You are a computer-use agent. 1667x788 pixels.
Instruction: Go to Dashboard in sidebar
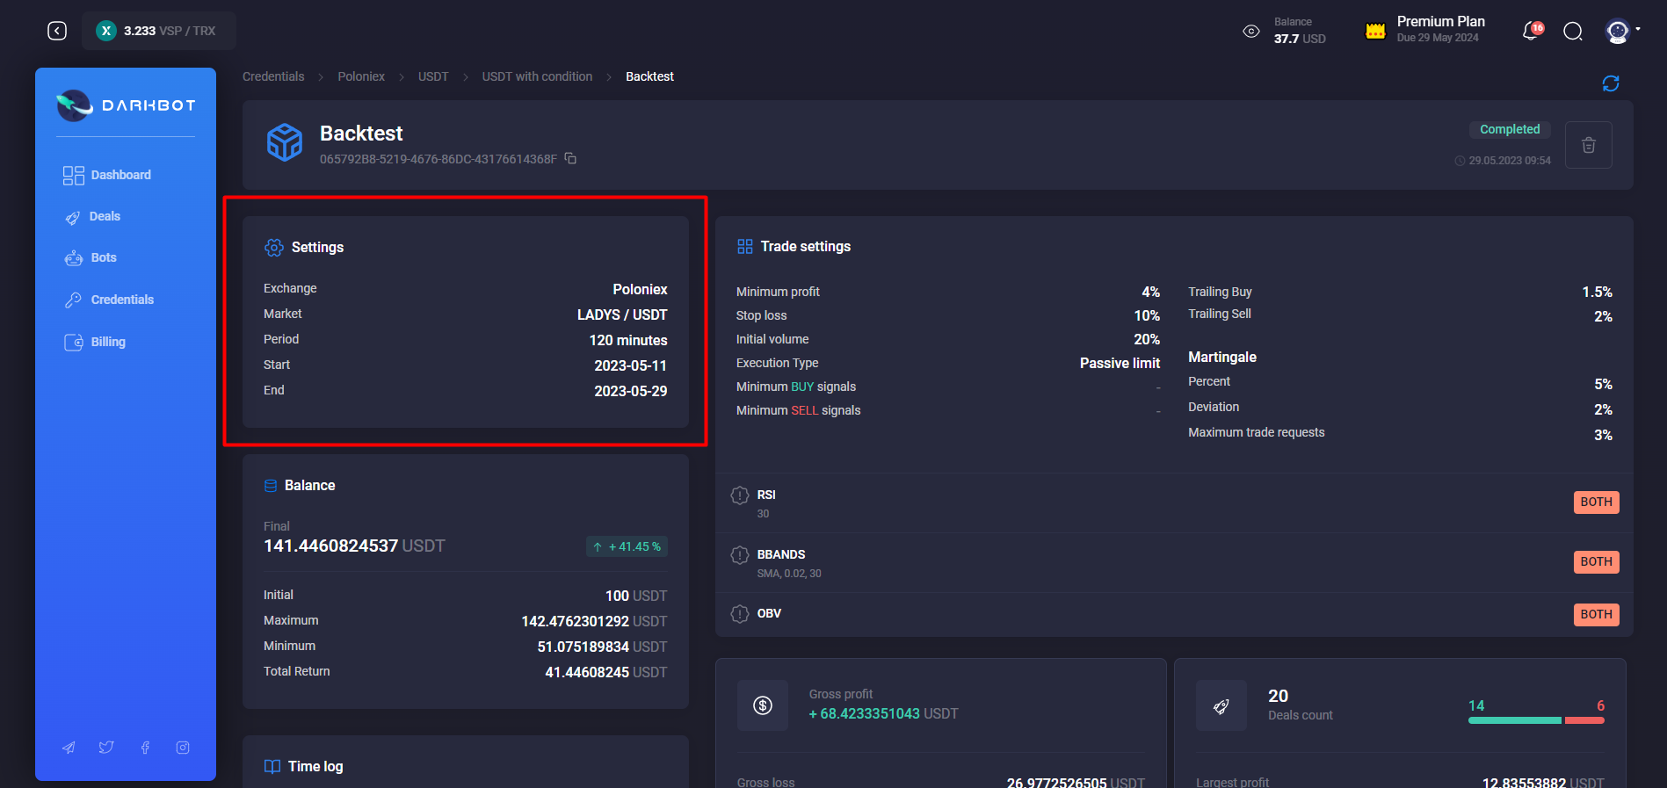107,175
